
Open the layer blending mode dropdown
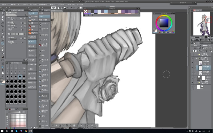196,45
